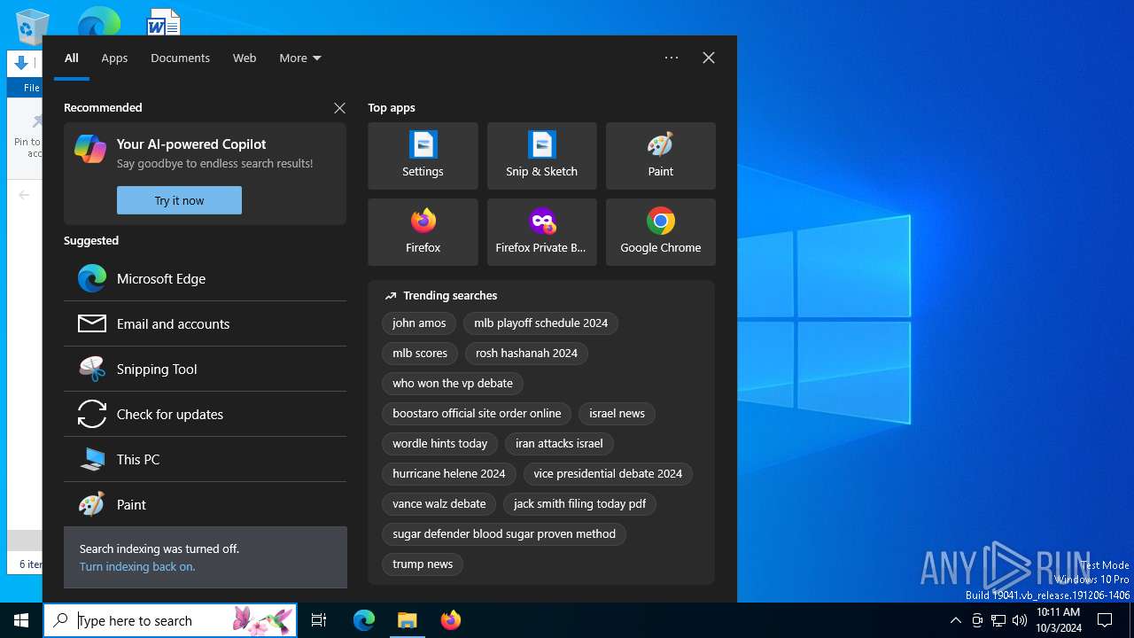Select 'rosh hashanah 2024' chip
Viewport: 1134px width, 638px height.
coord(526,354)
